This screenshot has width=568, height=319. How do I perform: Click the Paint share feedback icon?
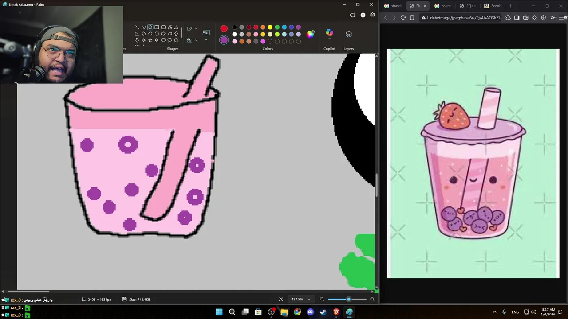(x=352, y=15)
